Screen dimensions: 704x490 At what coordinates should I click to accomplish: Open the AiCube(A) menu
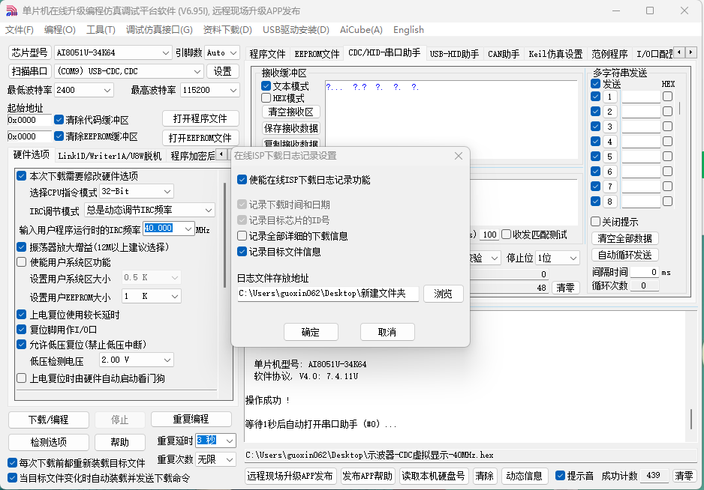coord(361,30)
